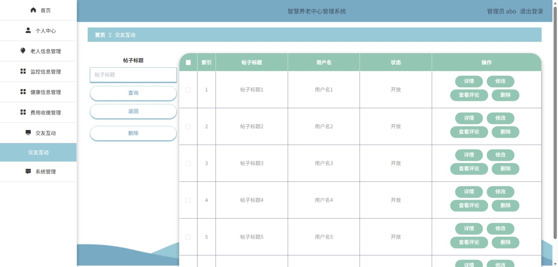Screen dimensions: 558x267
Task: Expand 费用收缴管理 menu
Action: point(38,113)
